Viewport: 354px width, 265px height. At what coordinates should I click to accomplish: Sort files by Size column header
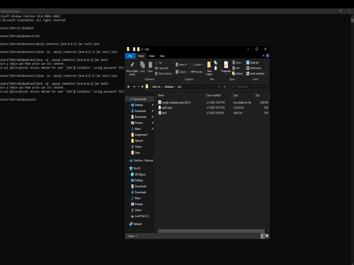click(262, 95)
